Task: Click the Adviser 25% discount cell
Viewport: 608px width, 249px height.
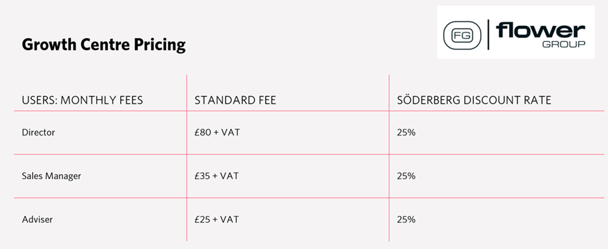Action: pos(406,220)
